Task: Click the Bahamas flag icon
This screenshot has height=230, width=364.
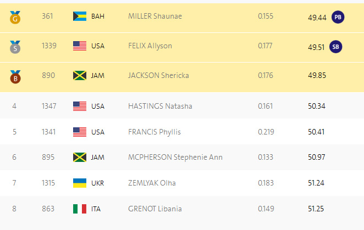Action: (80, 16)
